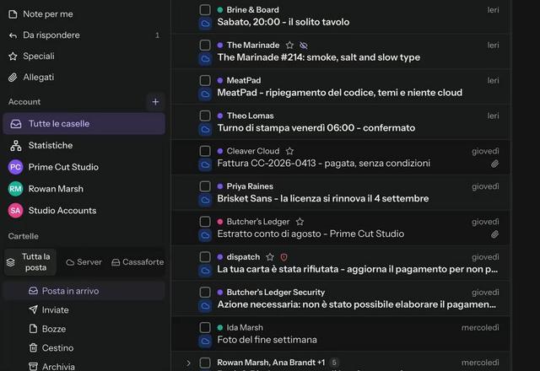
Task: Tick checkbox for Rowan Marsh, Ana Brandt thread
Action: (205, 363)
